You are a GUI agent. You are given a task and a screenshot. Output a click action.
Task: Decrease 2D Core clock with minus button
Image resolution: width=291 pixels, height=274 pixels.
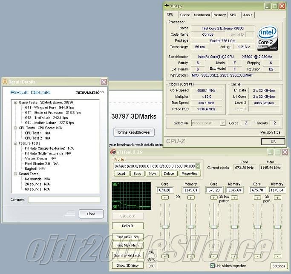[165, 256]
